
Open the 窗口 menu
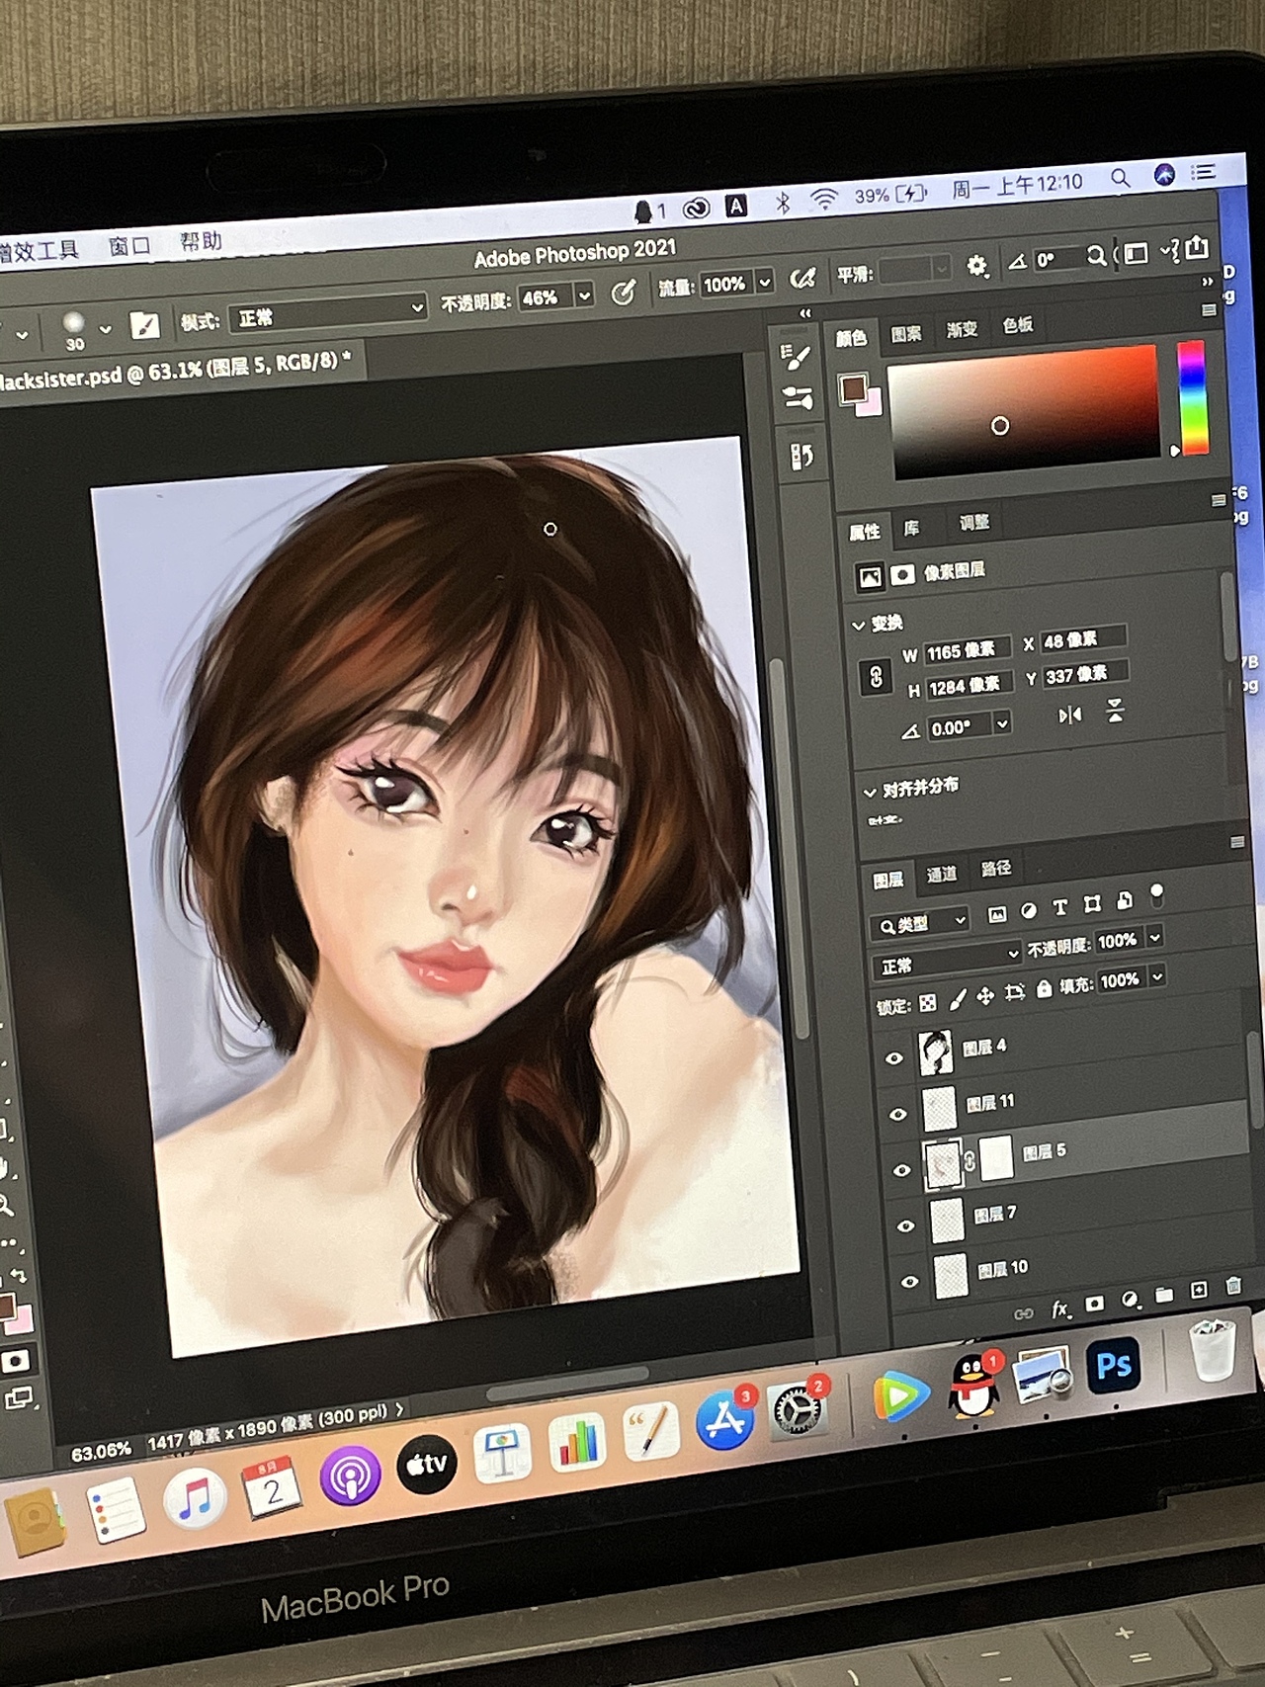click(x=129, y=246)
